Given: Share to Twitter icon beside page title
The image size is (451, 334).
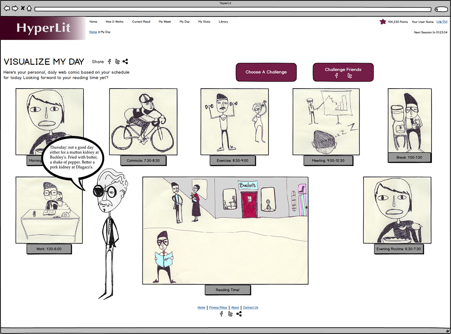Looking at the screenshot, I should (x=117, y=62).
